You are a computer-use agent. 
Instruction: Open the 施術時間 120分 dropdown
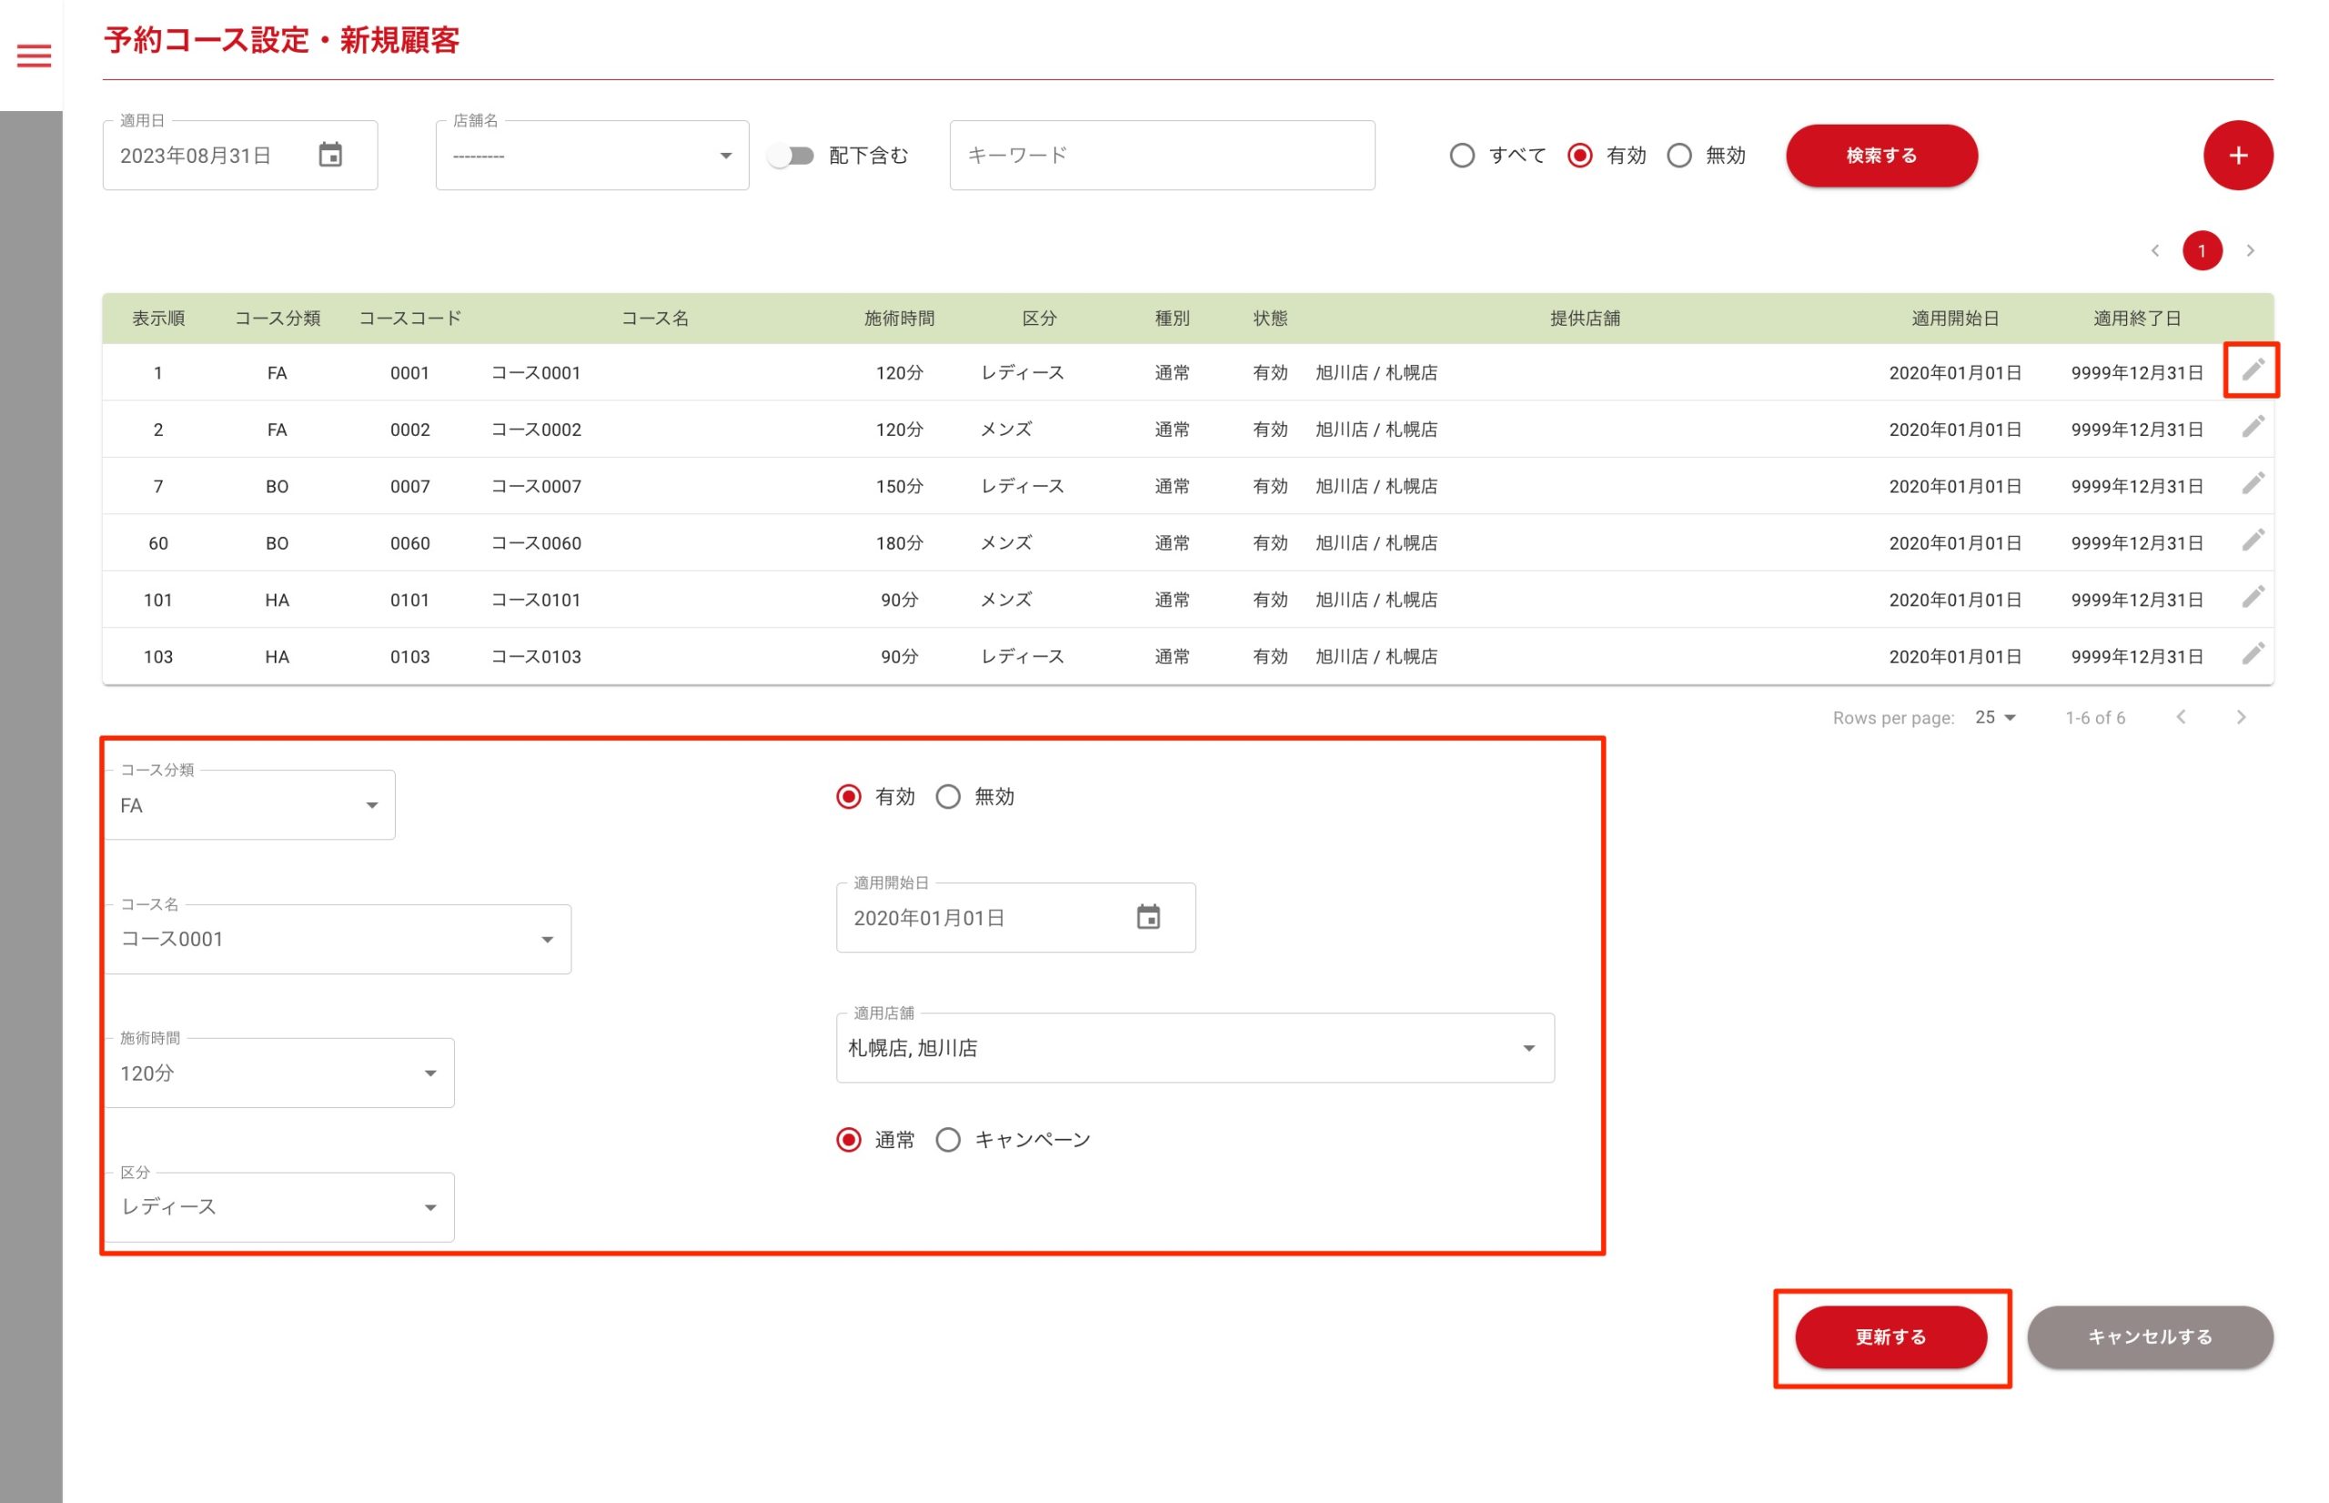tap(278, 1074)
